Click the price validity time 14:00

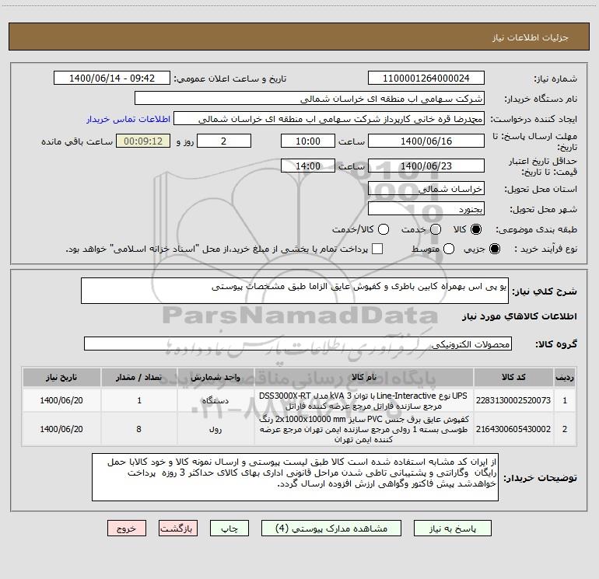(x=308, y=166)
